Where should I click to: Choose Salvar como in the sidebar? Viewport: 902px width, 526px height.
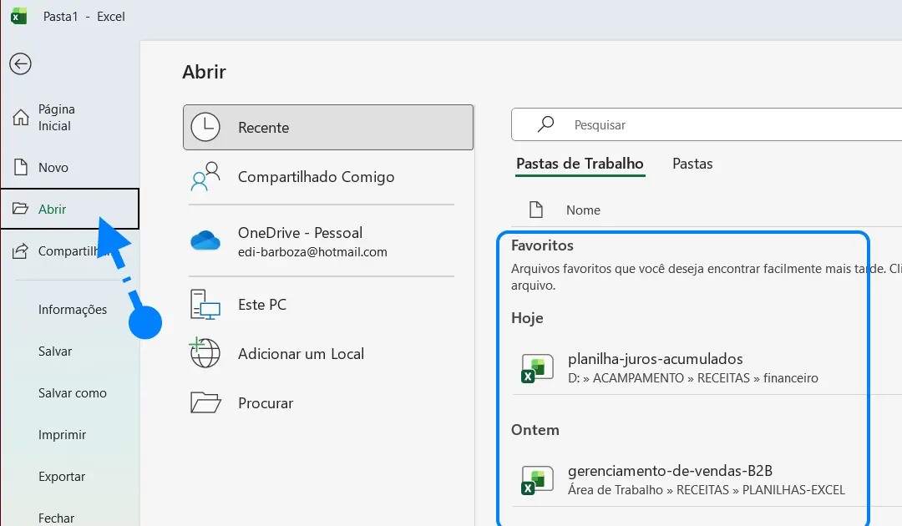pos(73,392)
